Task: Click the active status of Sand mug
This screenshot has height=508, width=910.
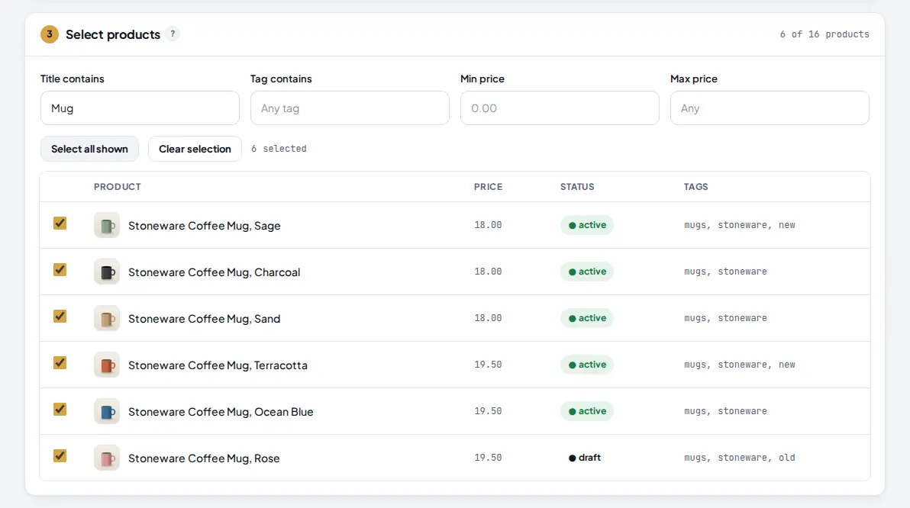Action: [x=587, y=318]
